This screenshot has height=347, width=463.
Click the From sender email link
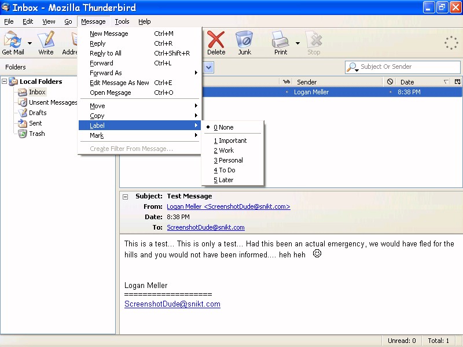228,206
